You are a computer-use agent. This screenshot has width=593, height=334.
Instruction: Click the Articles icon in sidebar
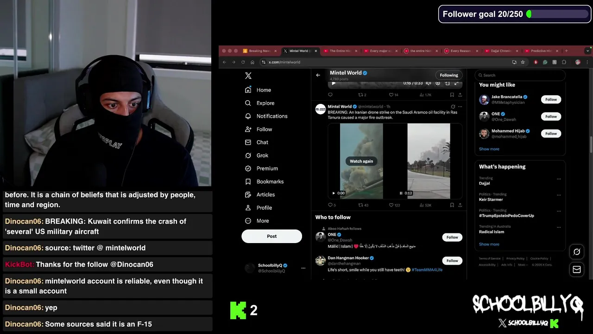click(248, 194)
